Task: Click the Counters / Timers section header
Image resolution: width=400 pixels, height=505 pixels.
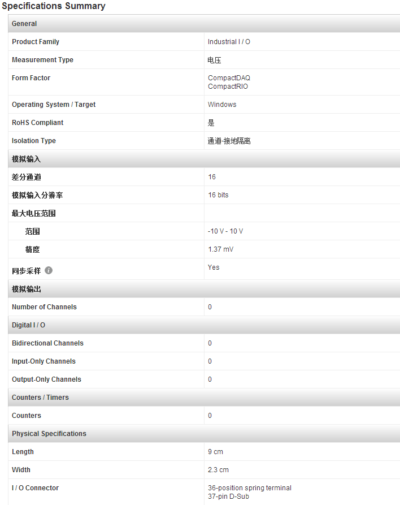Action: coord(204,398)
